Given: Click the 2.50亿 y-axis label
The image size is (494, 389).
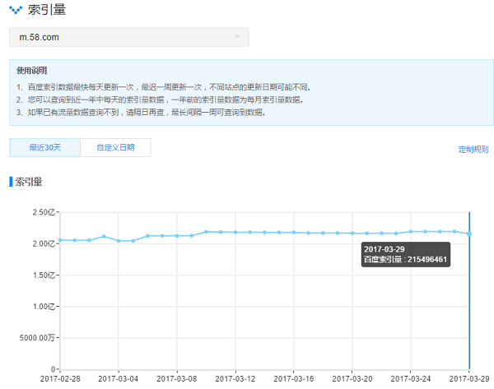Looking at the screenshot, I should pos(43,212).
